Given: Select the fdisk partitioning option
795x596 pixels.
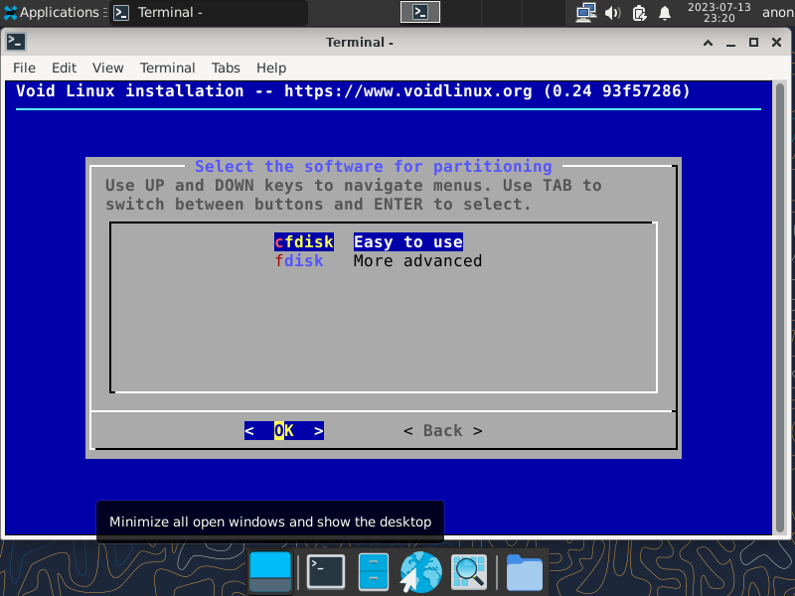Looking at the screenshot, I should pyautogui.click(x=299, y=260).
